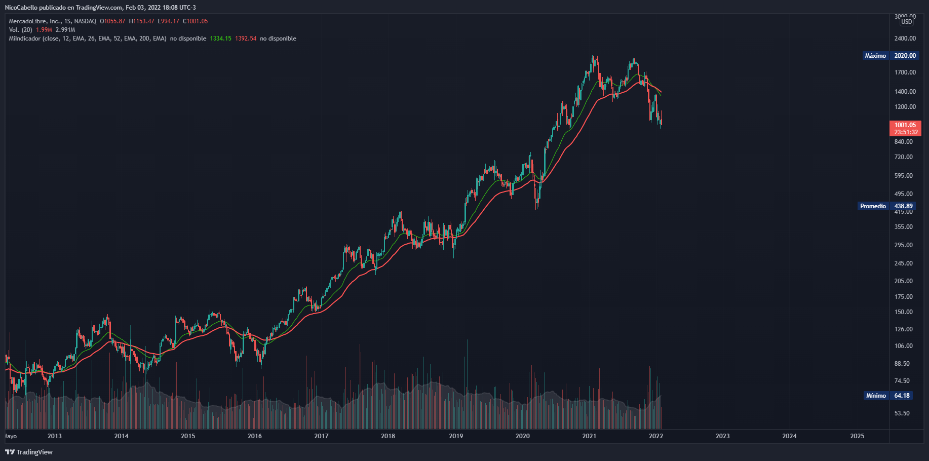929x461 pixels.
Task: Click the 295.00 price axis label
Action: pyautogui.click(x=904, y=245)
